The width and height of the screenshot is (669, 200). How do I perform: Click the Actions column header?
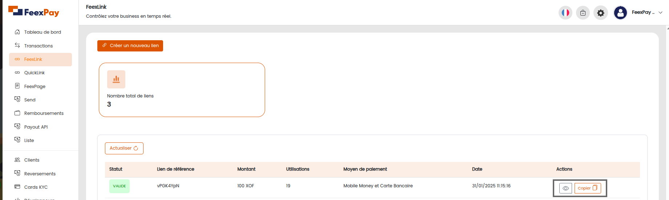point(564,169)
